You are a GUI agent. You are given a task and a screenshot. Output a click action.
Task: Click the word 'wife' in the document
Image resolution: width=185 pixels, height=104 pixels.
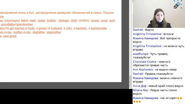(x=68, y=28)
